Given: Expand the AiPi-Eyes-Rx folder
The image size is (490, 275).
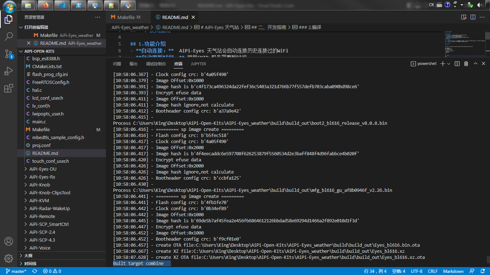Looking at the screenshot, I should click(61, 177).
